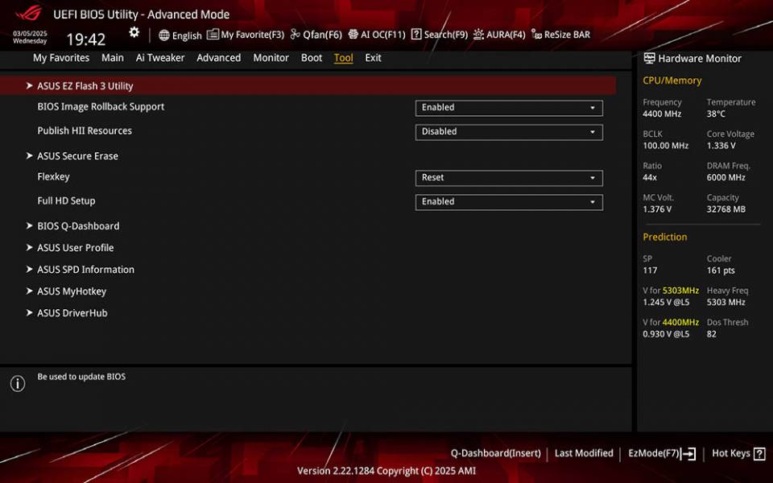This screenshot has width=773, height=483.
Task: Open the Ai Tweaker tab
Action: [x=160, y=58]
